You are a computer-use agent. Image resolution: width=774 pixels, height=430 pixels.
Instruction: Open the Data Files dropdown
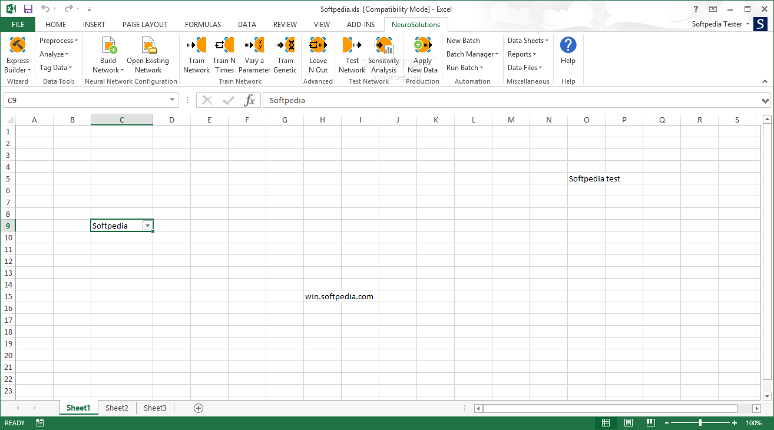point(525,68)
